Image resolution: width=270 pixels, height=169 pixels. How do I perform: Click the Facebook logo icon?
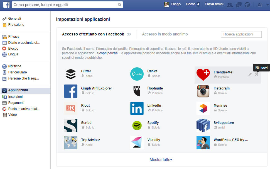(x=7, y=5)
